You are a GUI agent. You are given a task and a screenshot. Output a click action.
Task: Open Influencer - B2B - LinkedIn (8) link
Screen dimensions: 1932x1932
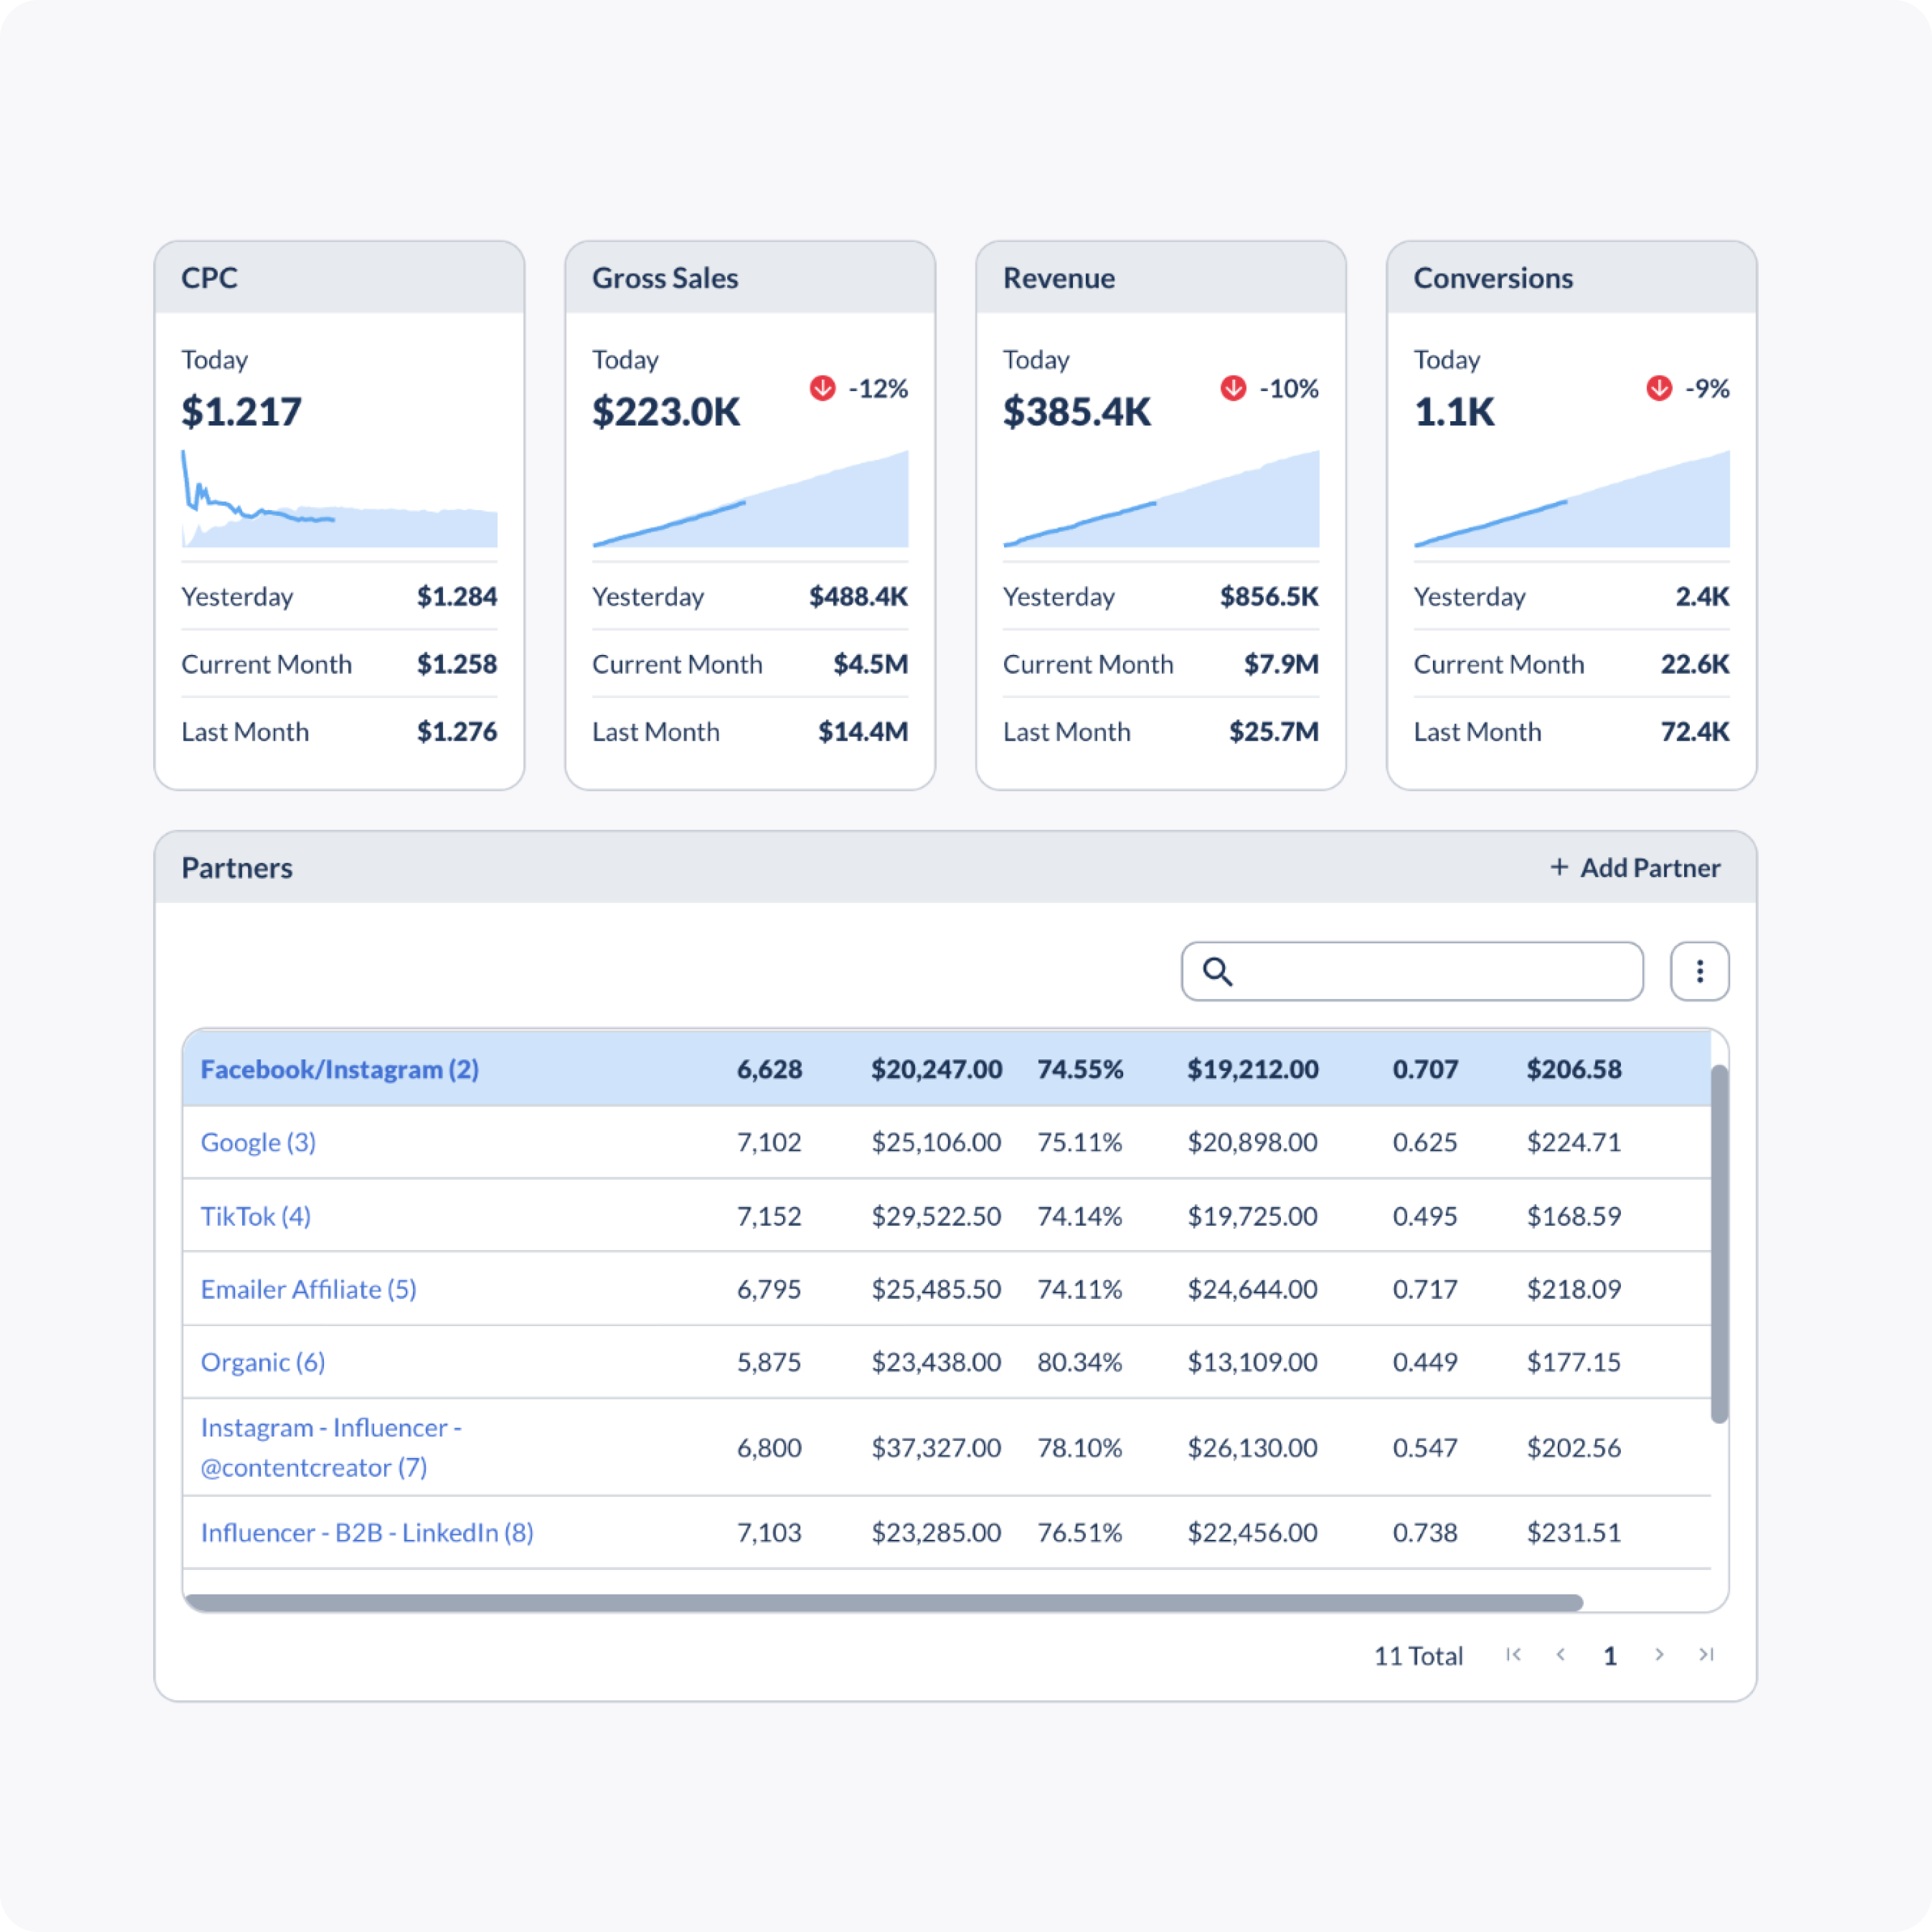(367, 1532)
